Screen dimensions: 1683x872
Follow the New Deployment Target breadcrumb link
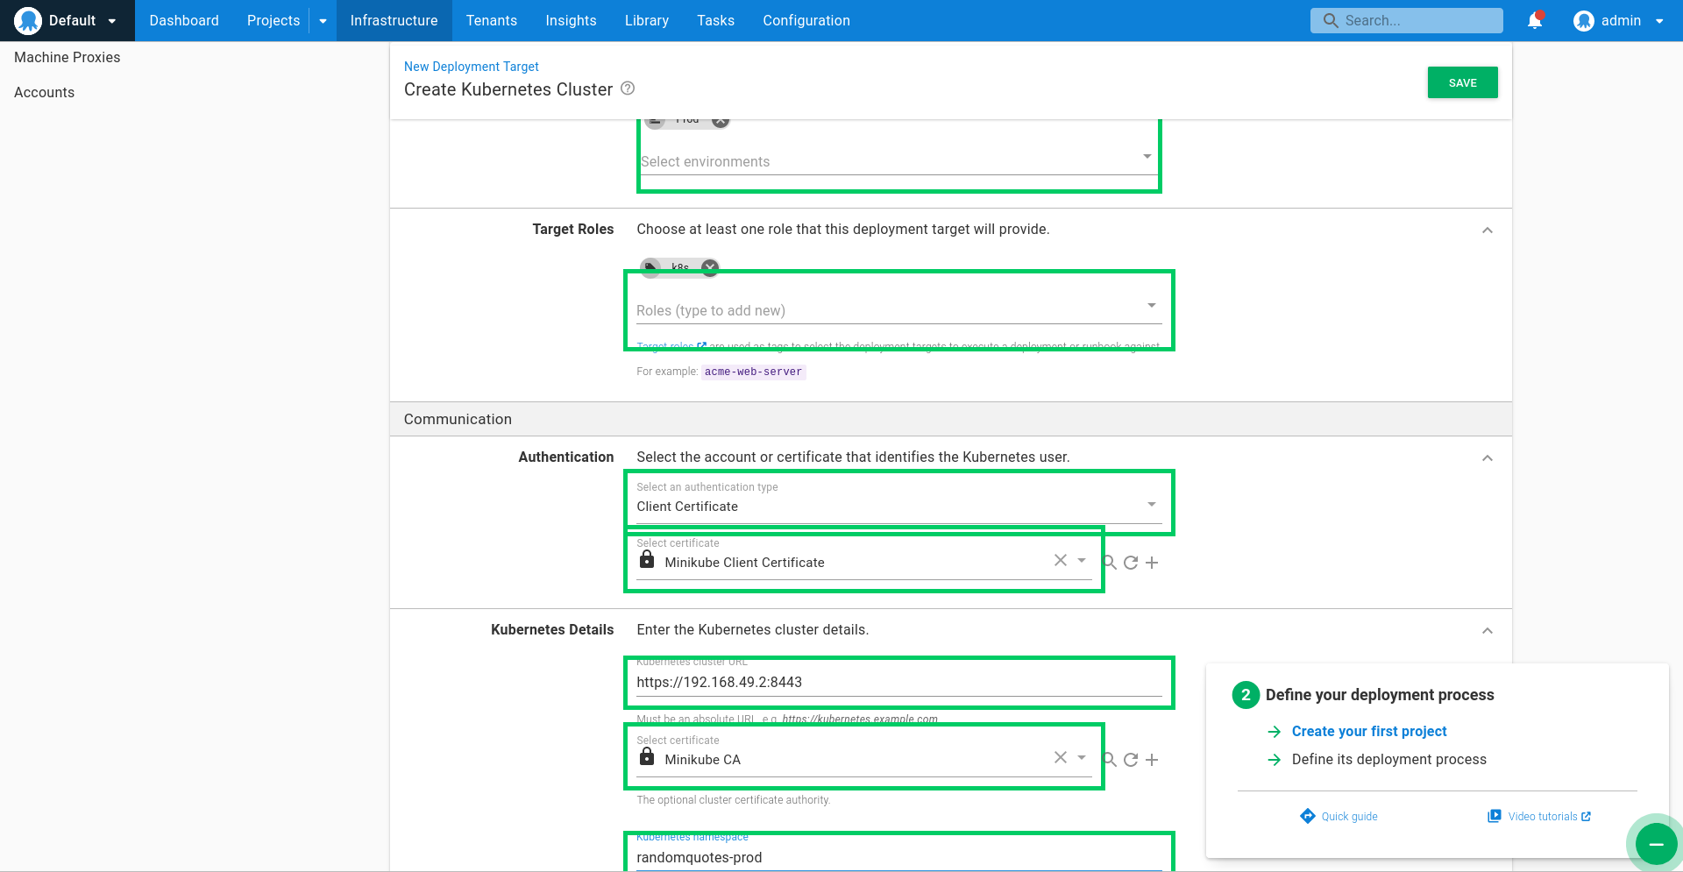click(472, 67)
